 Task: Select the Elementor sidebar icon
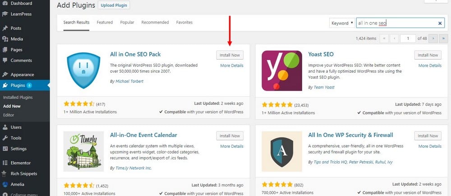point(5,163)
